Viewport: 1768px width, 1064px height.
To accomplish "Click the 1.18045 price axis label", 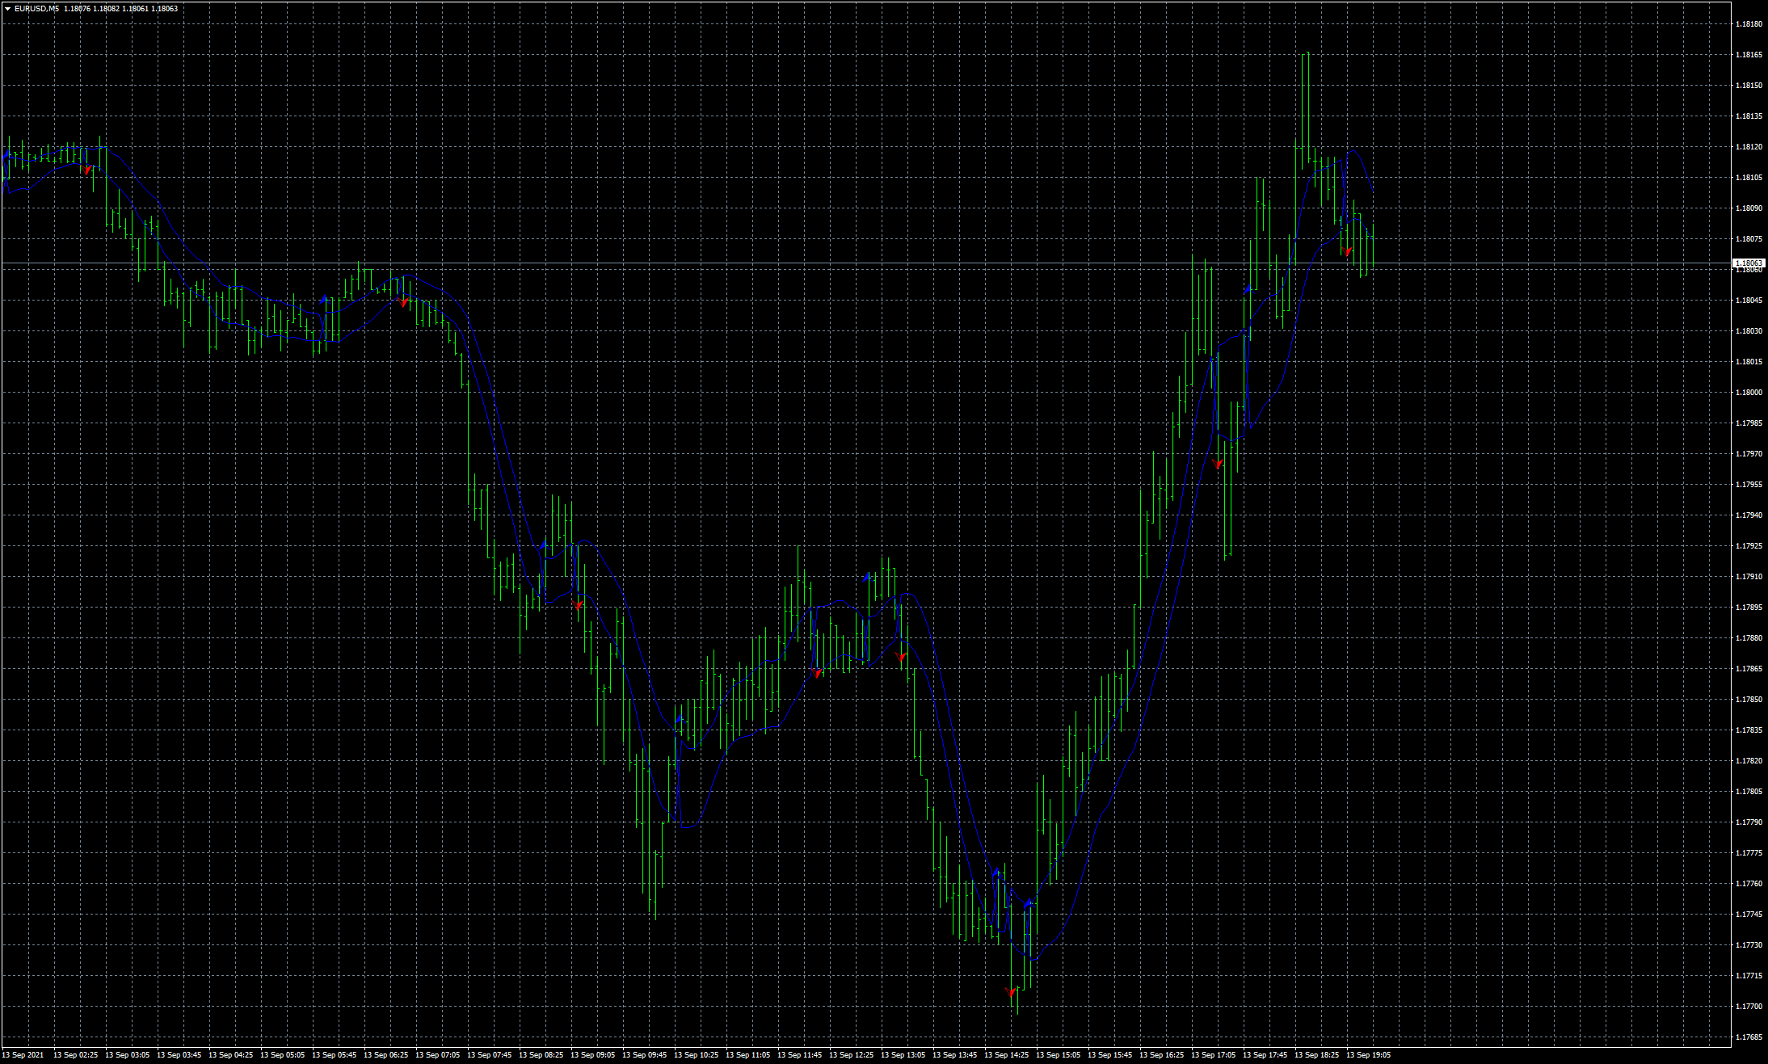I will pos(1749,301).
